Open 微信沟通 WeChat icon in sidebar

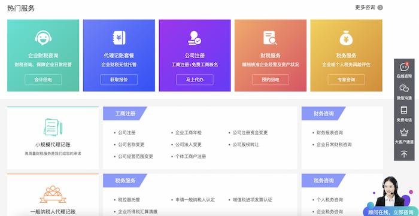coord(404,89)
